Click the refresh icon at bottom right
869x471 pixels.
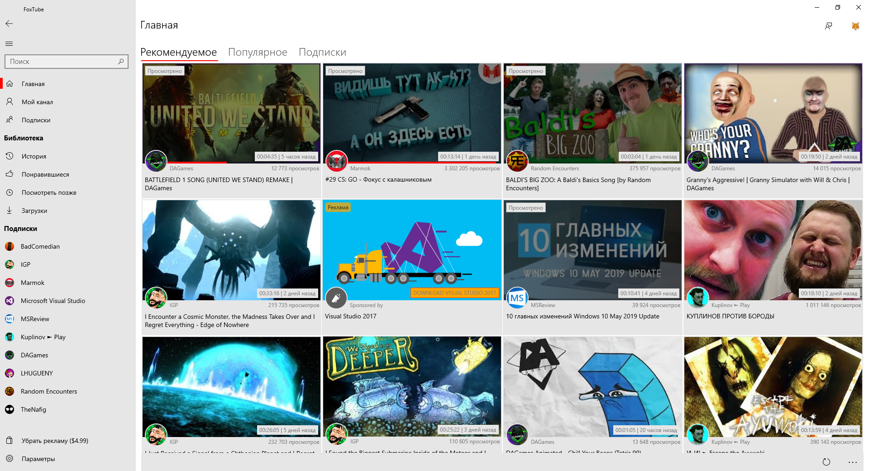pos(826,462)
